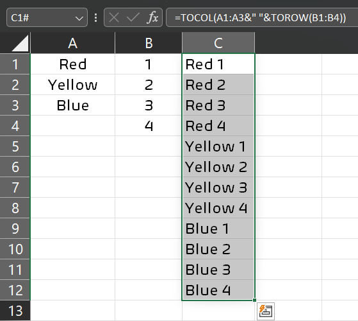Click the vertical dots handle beside Name Box
The width and height of the screenshot is (358, 321).
click(x=96, y=17)
